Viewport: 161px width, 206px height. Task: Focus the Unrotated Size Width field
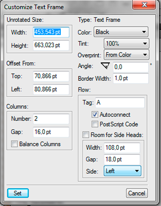51,32
